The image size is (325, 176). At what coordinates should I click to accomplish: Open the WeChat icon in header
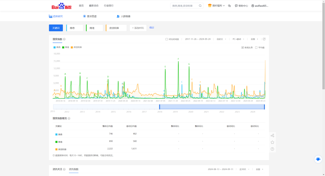point(229,6)
